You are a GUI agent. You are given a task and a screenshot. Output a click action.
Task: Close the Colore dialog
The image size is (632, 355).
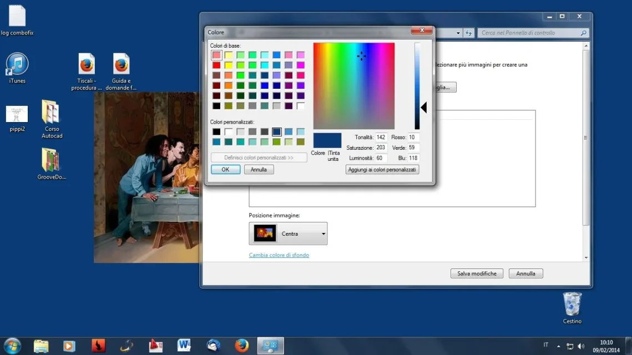pos(422,30)
